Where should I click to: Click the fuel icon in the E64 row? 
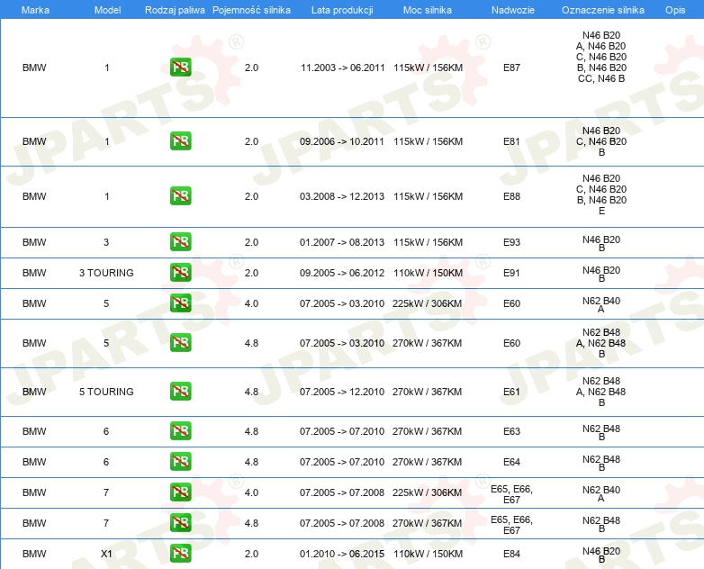pyautogui.click(x=180, y=461)
